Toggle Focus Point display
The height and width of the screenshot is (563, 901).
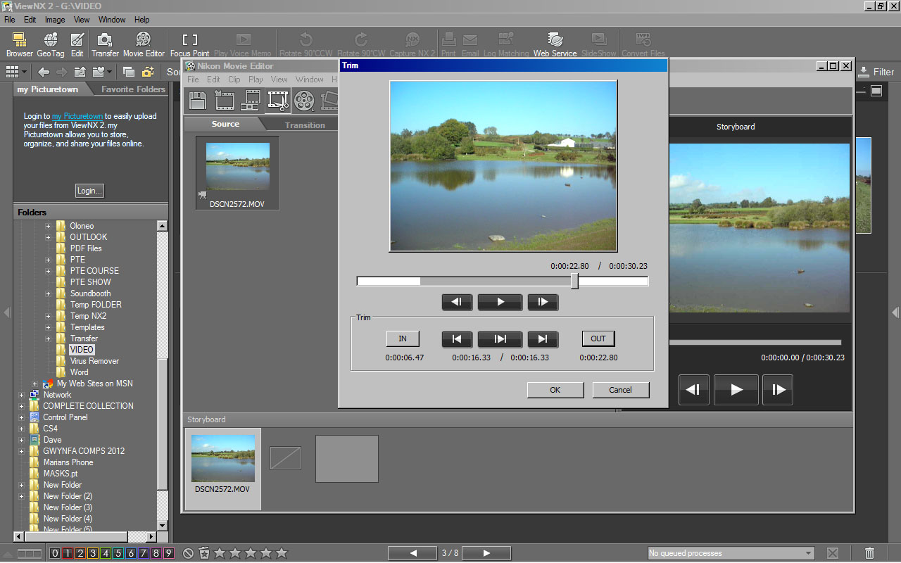tap(189, 44)
